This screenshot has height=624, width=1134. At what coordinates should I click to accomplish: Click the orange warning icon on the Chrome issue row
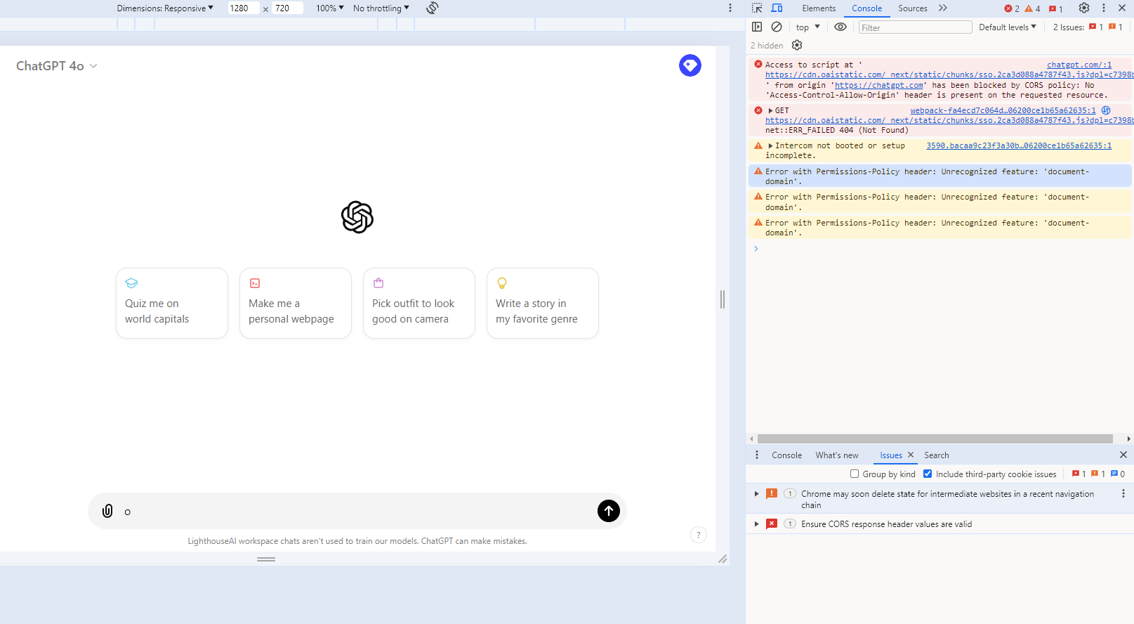pyautogui.click(x=772, y=493)
